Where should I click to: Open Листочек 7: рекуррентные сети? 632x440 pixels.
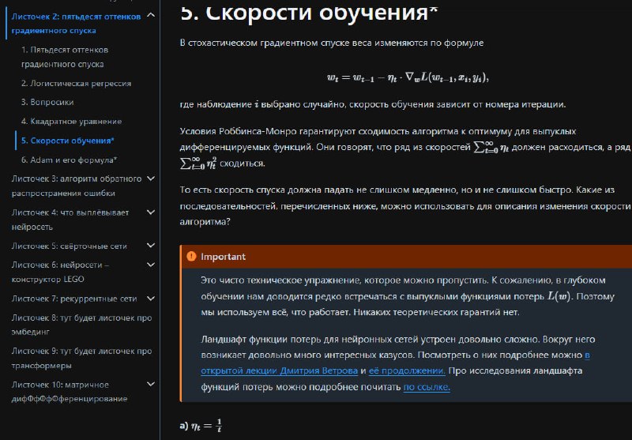click(x=74, y=299)
